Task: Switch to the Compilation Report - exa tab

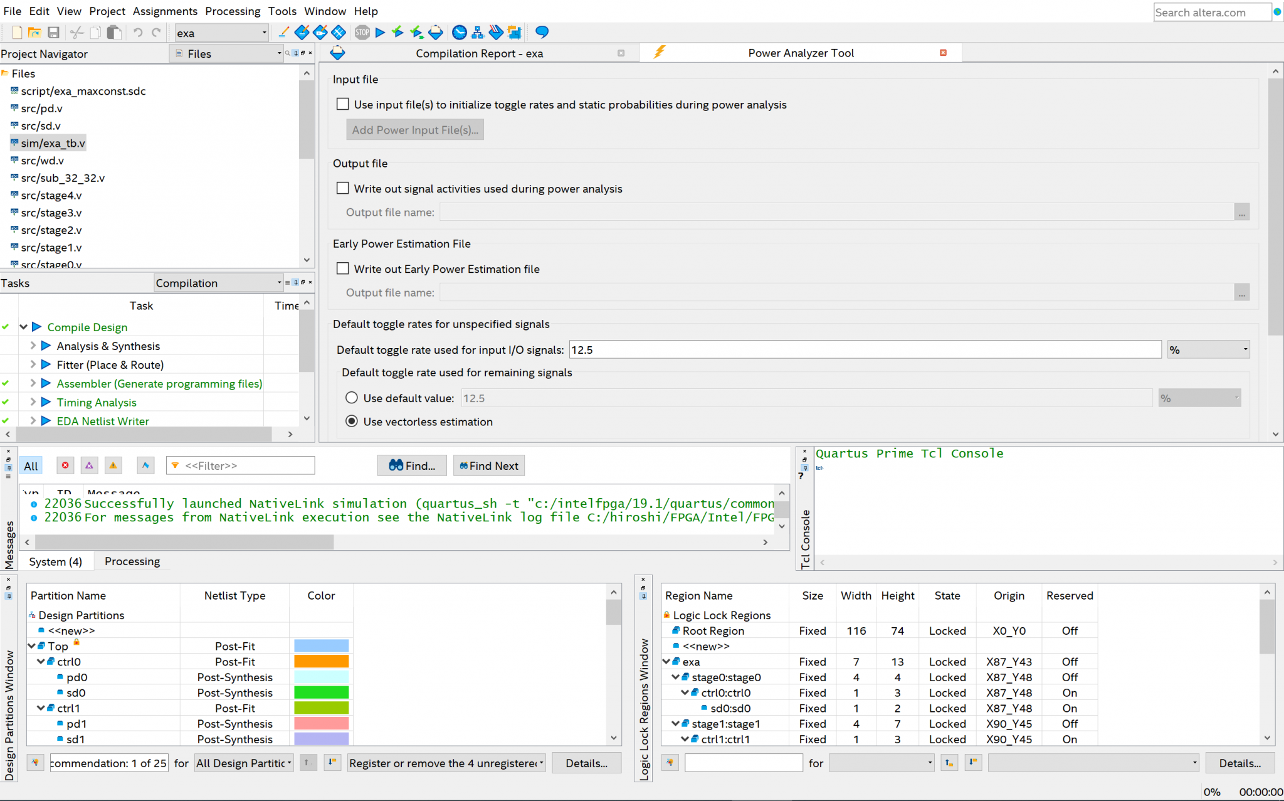Action: pyautogui.click(x=479, y=53)
